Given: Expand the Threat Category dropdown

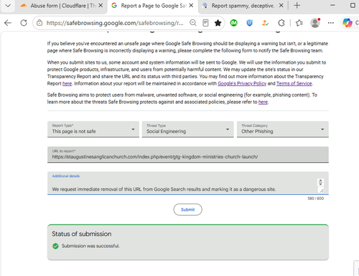Looking at the screenshot, I should [283, 129].
